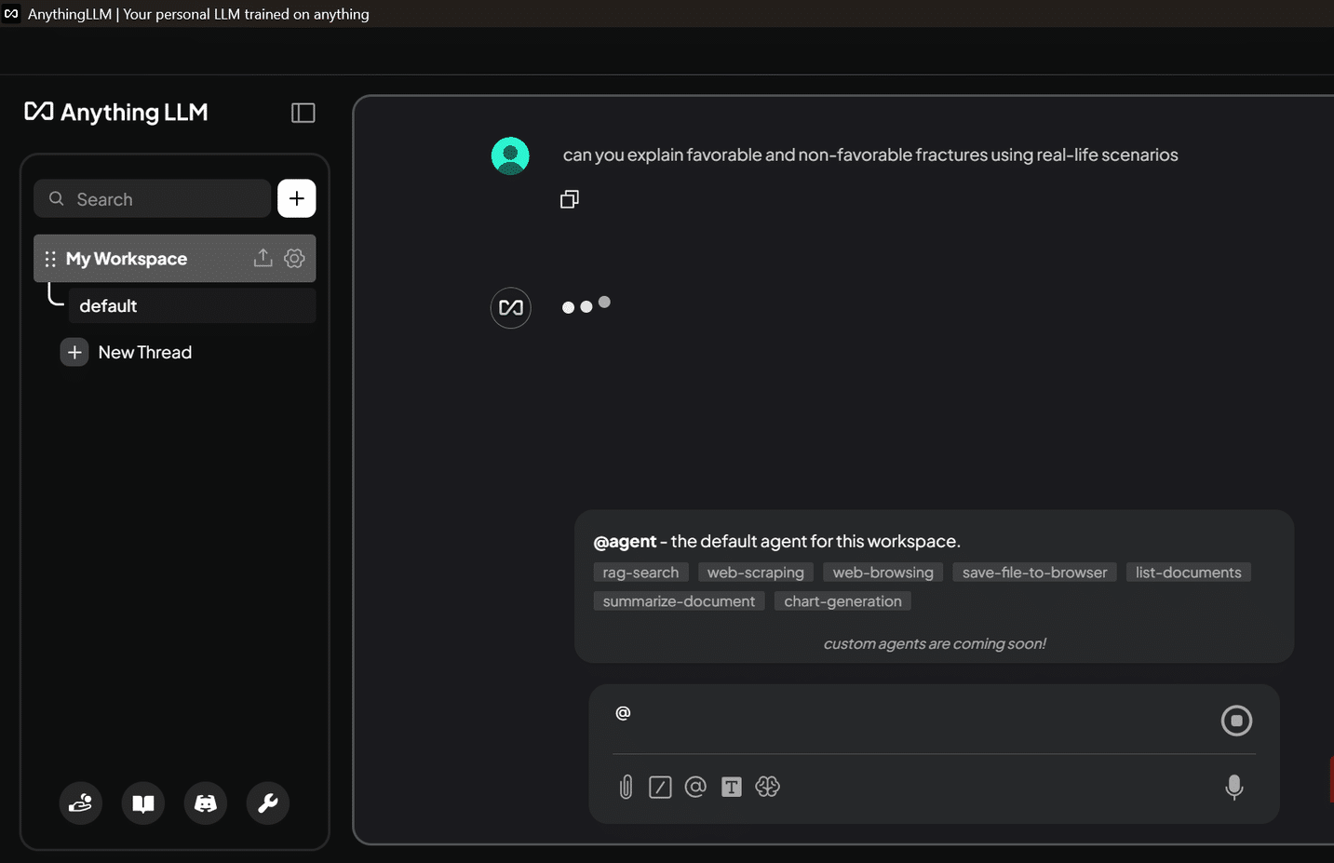
Task: Select the My Workspace entry
Action: (x=175, y=259)
